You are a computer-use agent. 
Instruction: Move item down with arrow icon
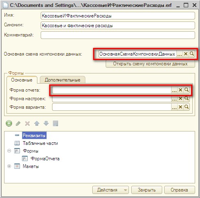click(46, 123)
